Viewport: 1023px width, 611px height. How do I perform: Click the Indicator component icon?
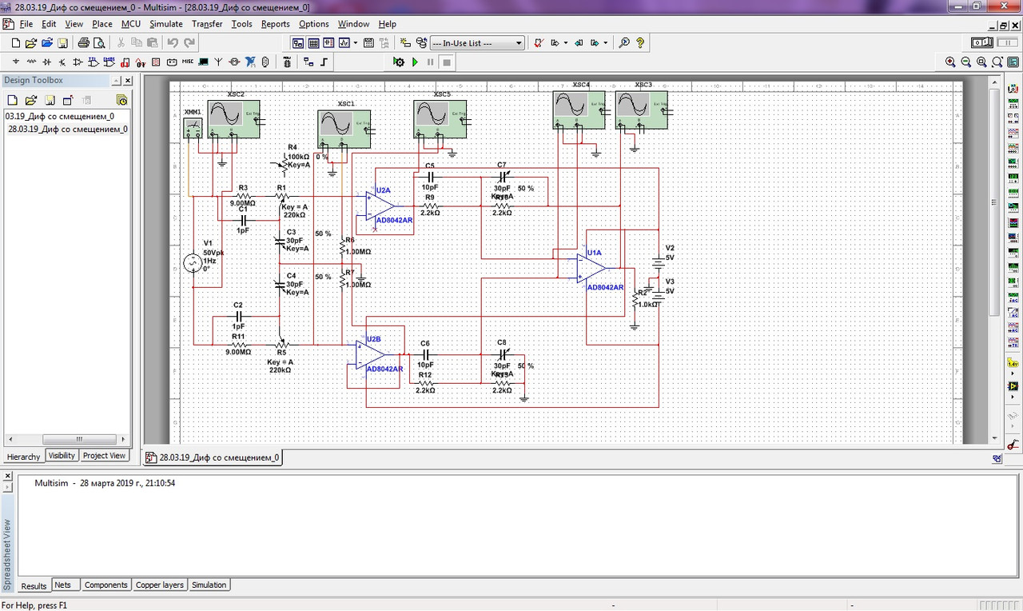tap(156, 62)
